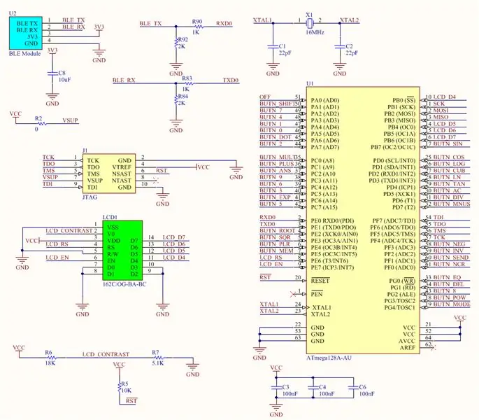Select resistor R7 5.1K symbol

click(158, 358)
